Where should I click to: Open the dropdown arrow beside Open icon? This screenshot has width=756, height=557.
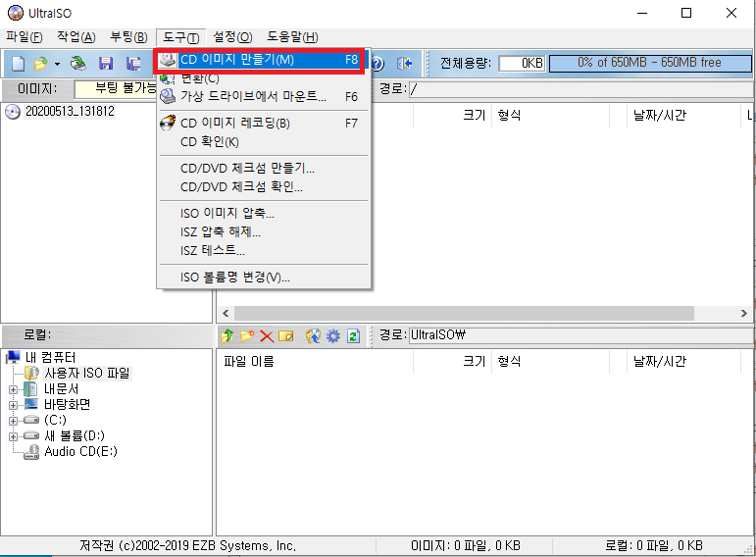tap(57, 64)
